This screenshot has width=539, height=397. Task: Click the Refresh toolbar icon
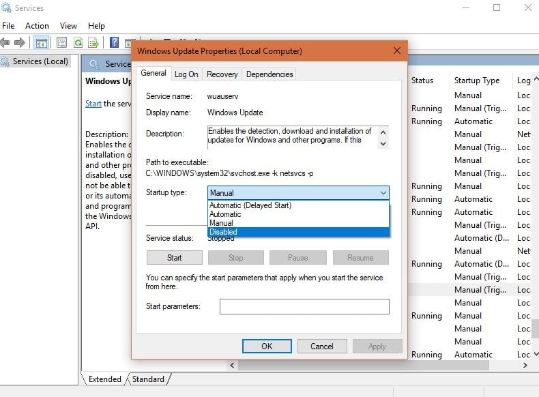[x=78, y=42]
